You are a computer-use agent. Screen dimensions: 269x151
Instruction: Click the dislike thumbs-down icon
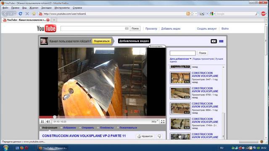159,136
